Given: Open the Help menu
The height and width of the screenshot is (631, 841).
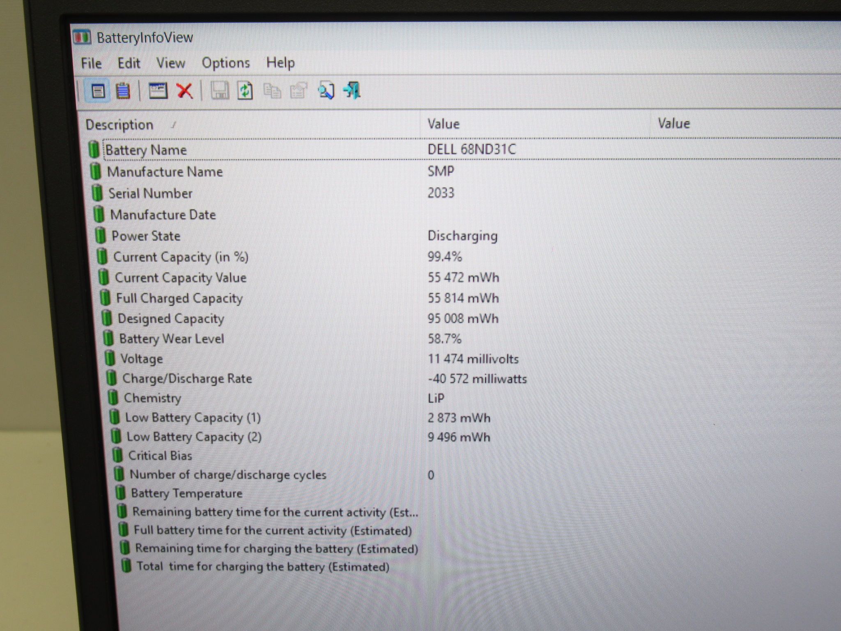Looking at the screenshot, I should pos(280,62).
